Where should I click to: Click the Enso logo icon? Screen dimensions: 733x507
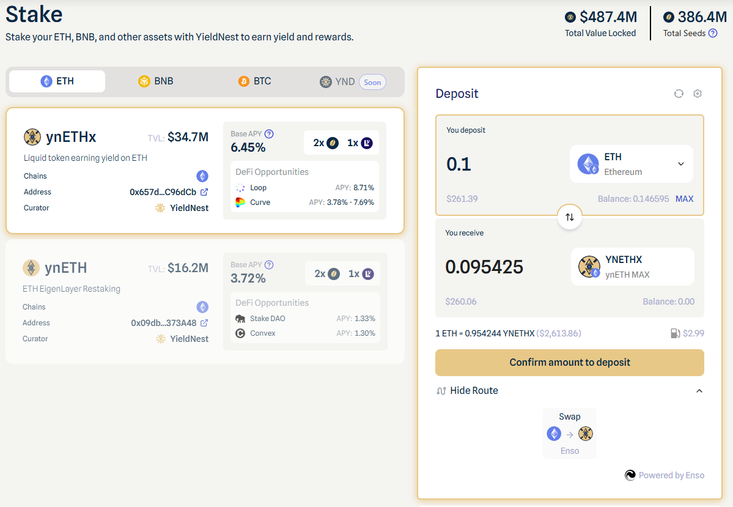(x=630, y=475)
